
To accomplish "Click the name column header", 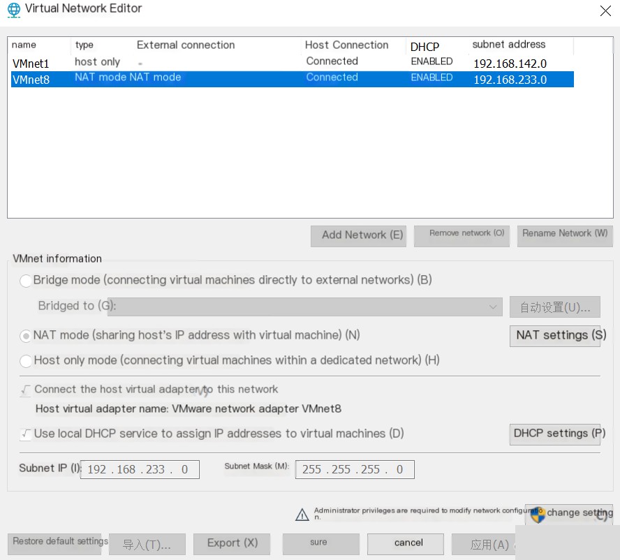I will coord(24,45).
